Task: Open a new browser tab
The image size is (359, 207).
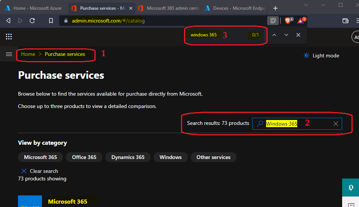Action: coord(275,8)
